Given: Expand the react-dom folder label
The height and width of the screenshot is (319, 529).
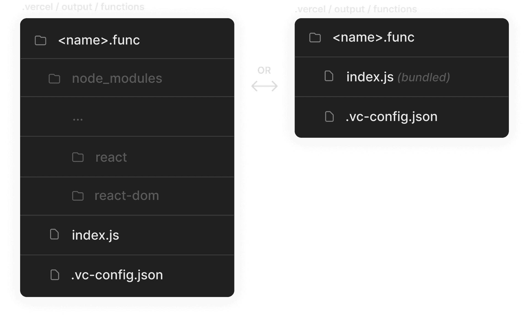Looking at the screenshot, I should (x=127, y=196).
